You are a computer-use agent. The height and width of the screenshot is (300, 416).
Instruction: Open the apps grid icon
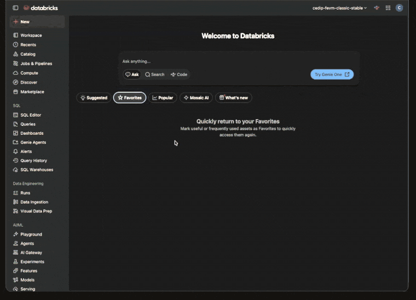(x=388, y=8)
